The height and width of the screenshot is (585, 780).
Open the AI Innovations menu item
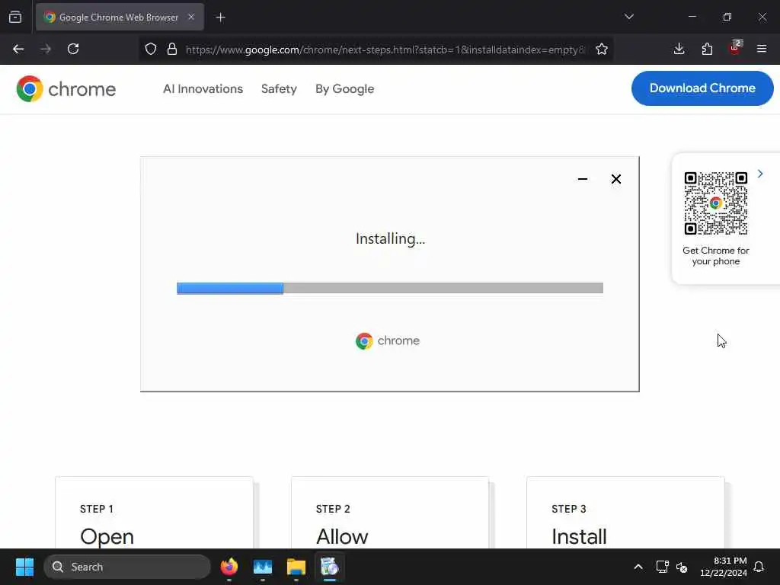(203, 88)
